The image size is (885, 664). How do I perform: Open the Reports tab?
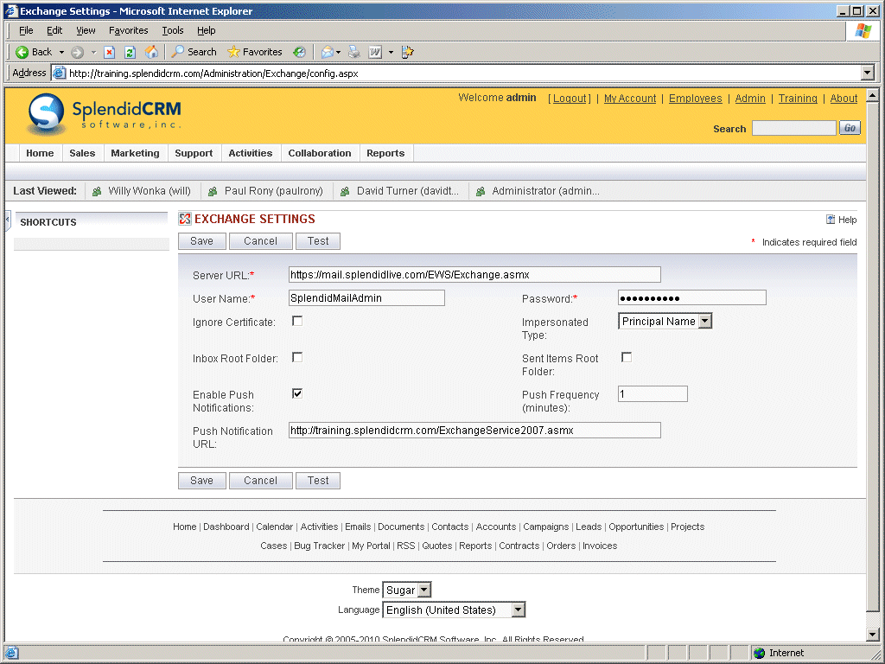point(385,153)
